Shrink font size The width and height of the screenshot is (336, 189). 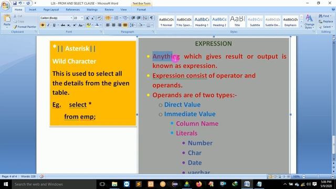point(93,18)
